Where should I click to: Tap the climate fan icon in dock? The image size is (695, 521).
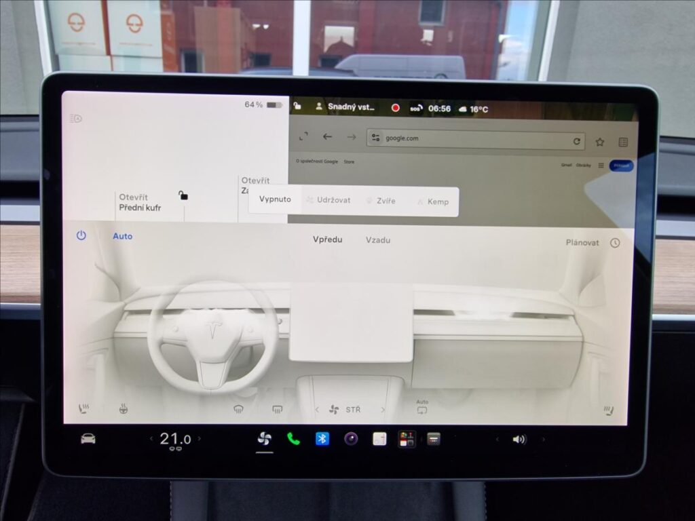264,439
